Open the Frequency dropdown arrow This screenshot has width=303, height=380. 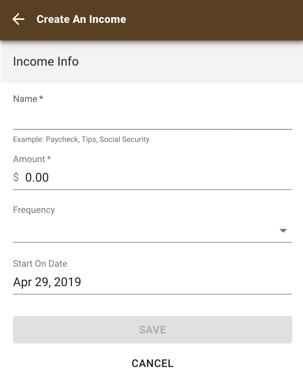pos(283,230)
